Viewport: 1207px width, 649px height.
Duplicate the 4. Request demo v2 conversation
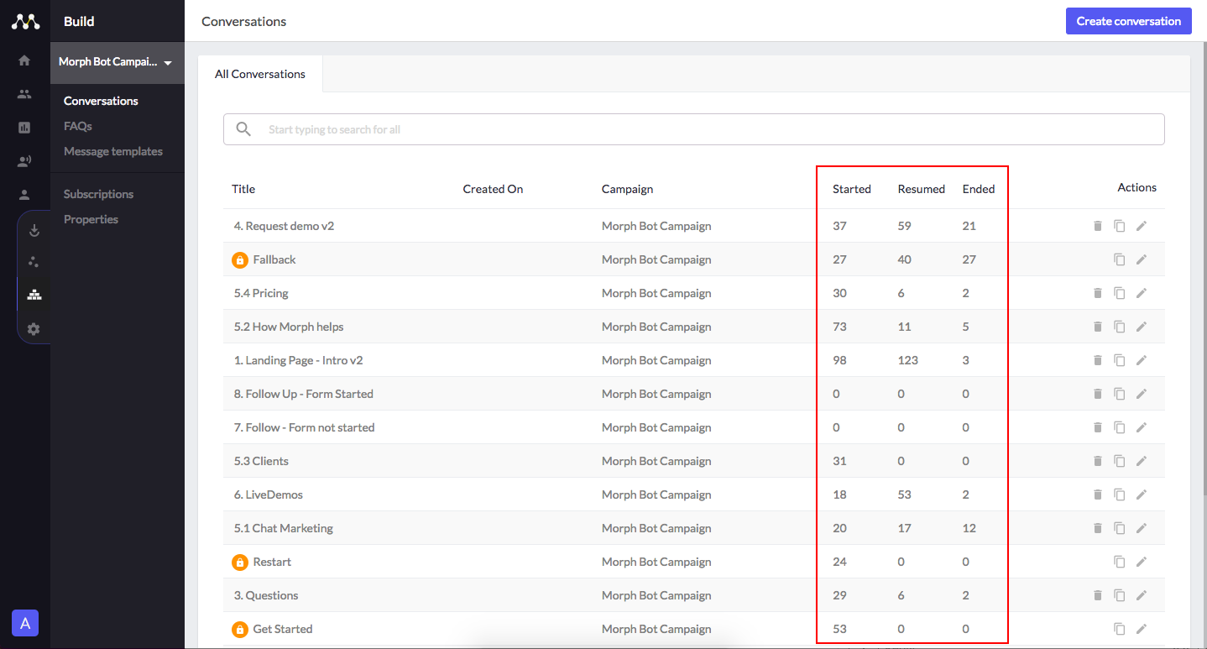1119,226
